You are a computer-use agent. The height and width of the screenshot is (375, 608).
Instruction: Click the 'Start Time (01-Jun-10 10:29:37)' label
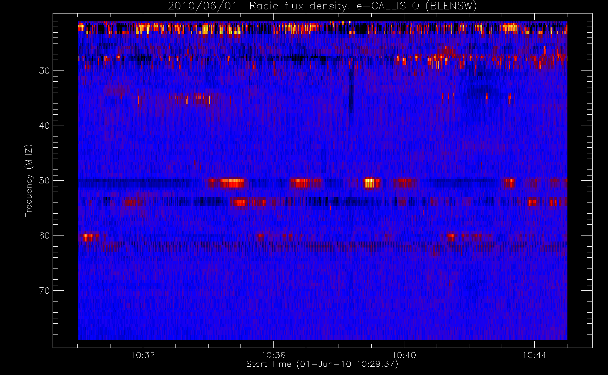coord(322,364)
